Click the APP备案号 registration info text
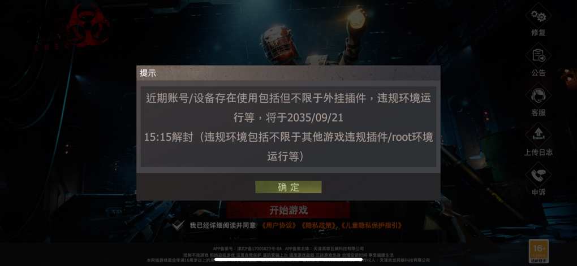Screen dimensions: 577x266 [288, 248]
